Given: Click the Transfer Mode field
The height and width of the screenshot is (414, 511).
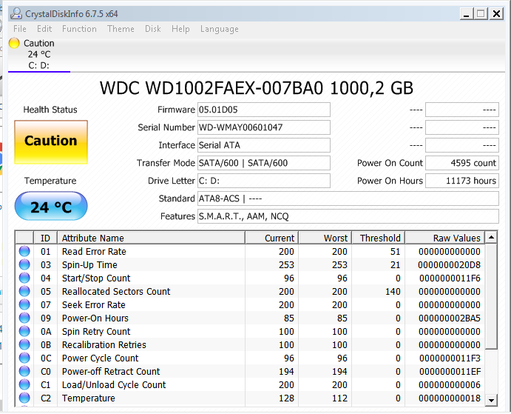Looking at the screenshot, I should coord(264,163).
